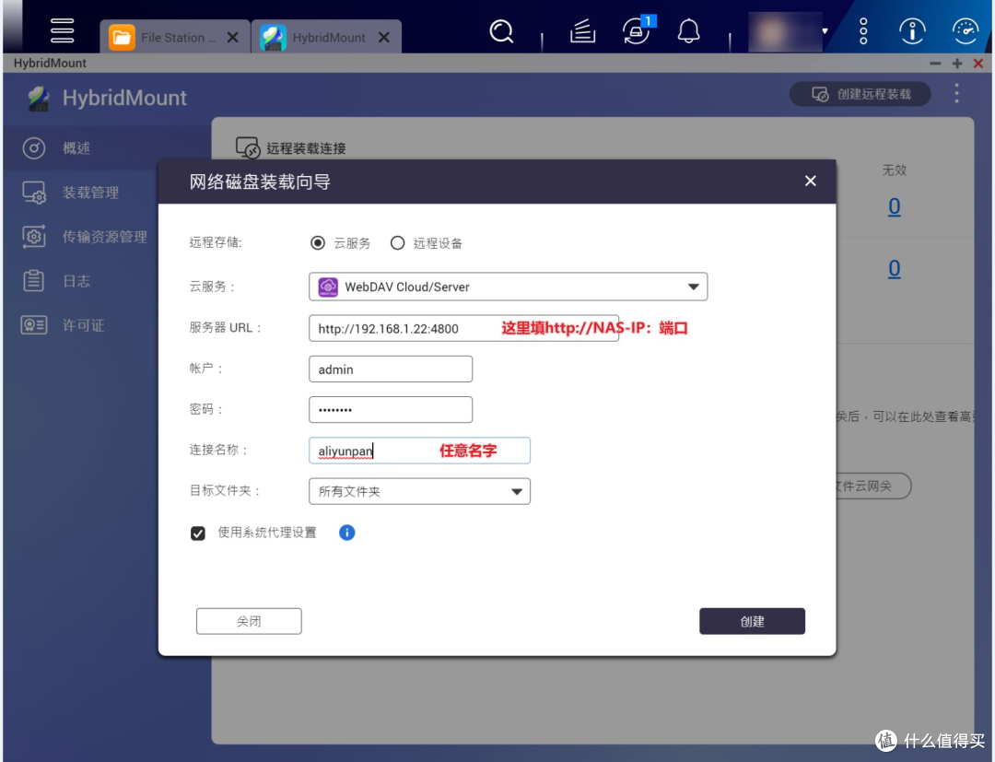Click the search magnifier in the top bar
Screen dimensions: 995x762
pyautogui.click(x=501, y=30)
